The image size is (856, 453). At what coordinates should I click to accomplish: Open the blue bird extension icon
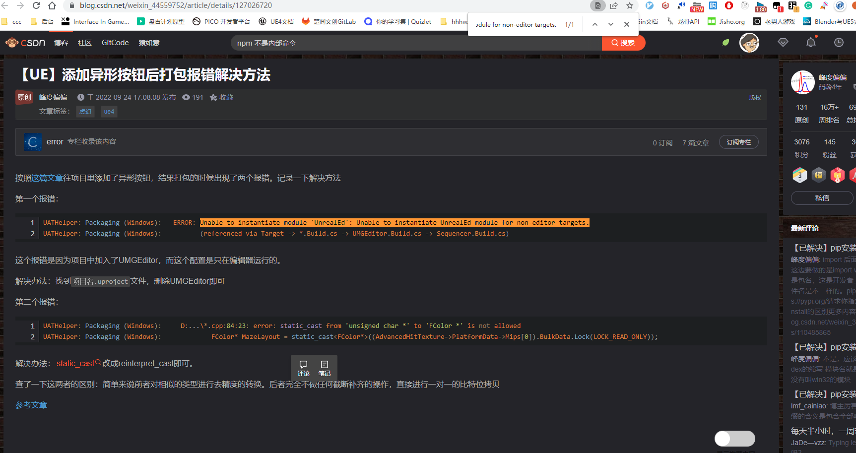[650, 5]
